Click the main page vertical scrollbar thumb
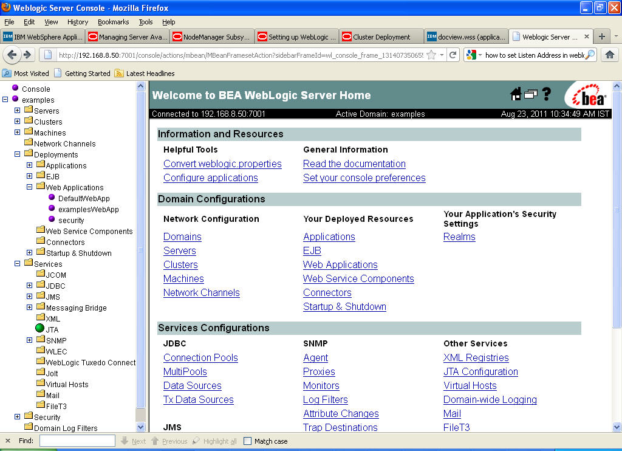Viewport: 622px width, 451px height. [617, 210]
